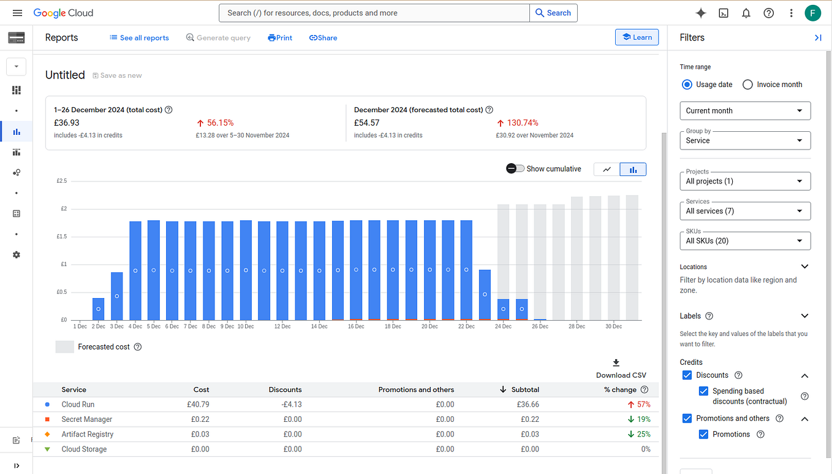
Task: Open the Current month time range dropdown
Action: point(745,110)
